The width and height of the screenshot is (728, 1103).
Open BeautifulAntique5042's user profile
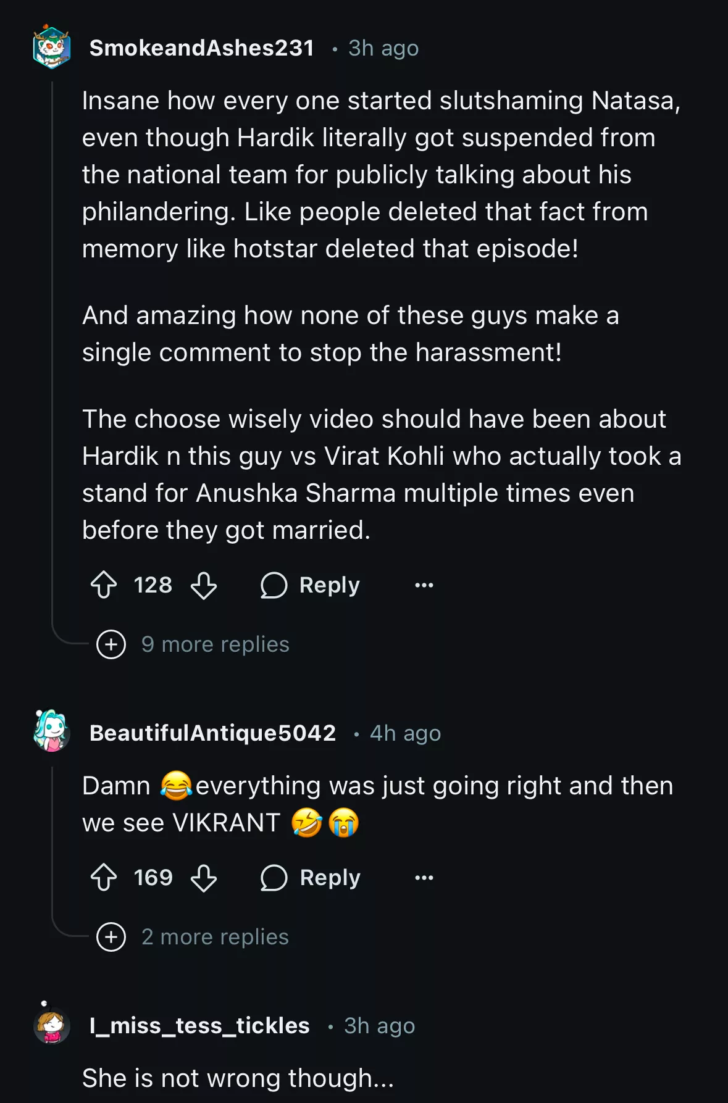[x=213, y=733]
